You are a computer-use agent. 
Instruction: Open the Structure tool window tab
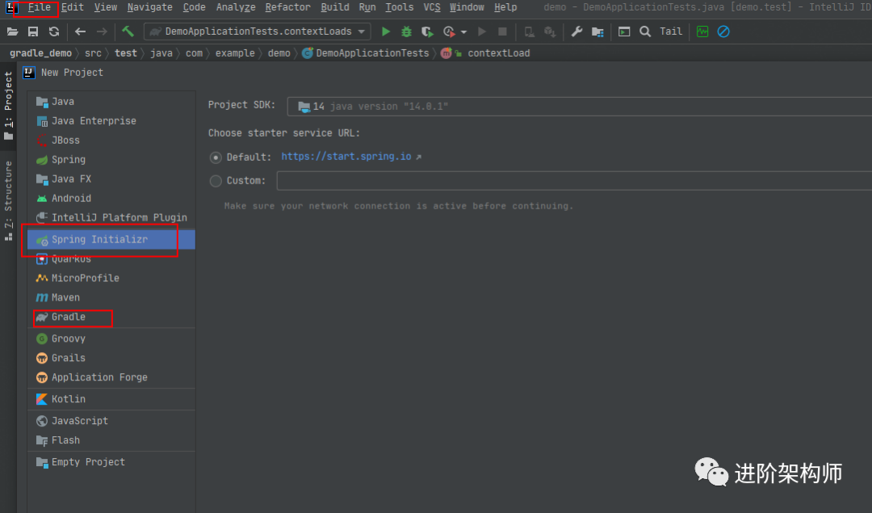pyautogui.click(x=8, y=200)
